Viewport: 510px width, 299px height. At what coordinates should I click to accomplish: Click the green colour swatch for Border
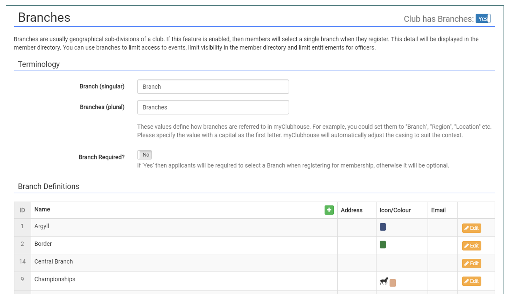[383, 244]
